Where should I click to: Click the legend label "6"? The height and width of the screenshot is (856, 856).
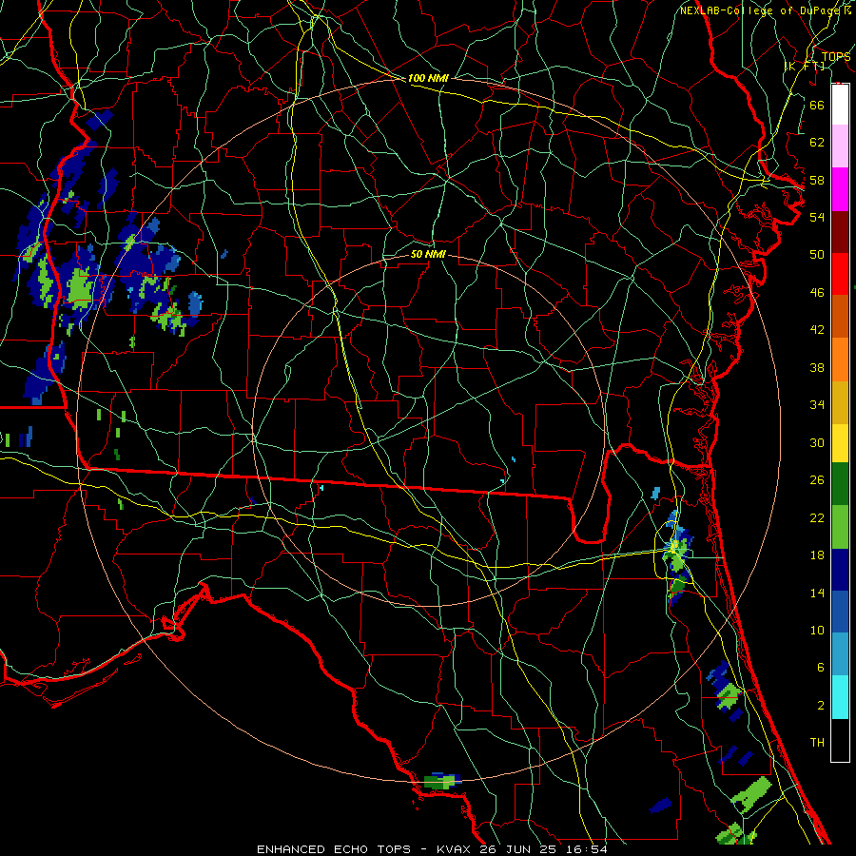click(x=820, y=667)
